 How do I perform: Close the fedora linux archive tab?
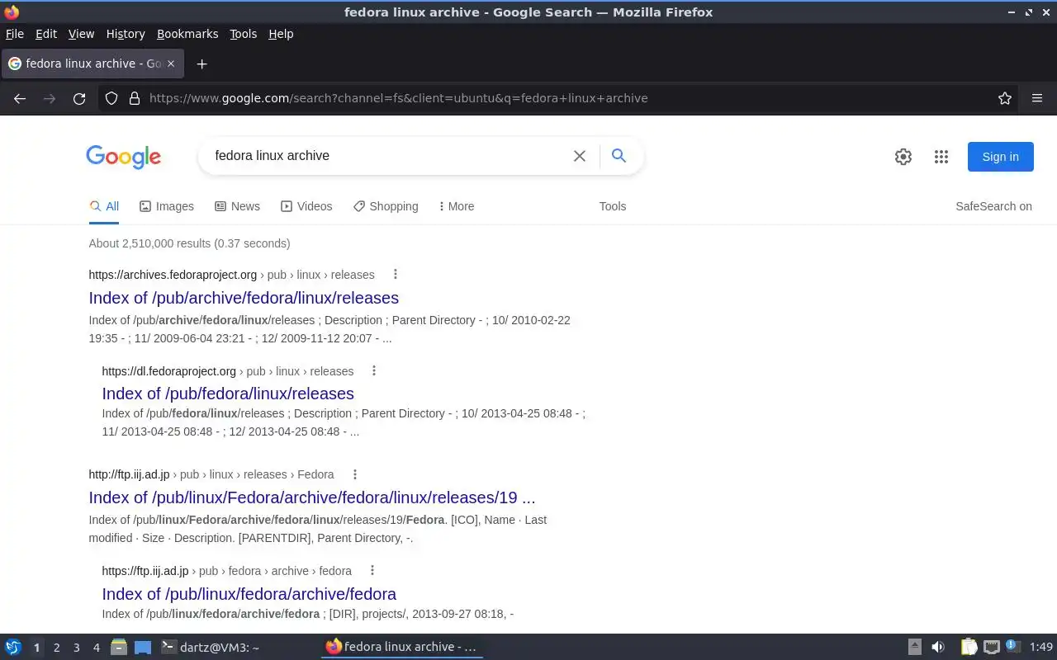pos(172,64)
